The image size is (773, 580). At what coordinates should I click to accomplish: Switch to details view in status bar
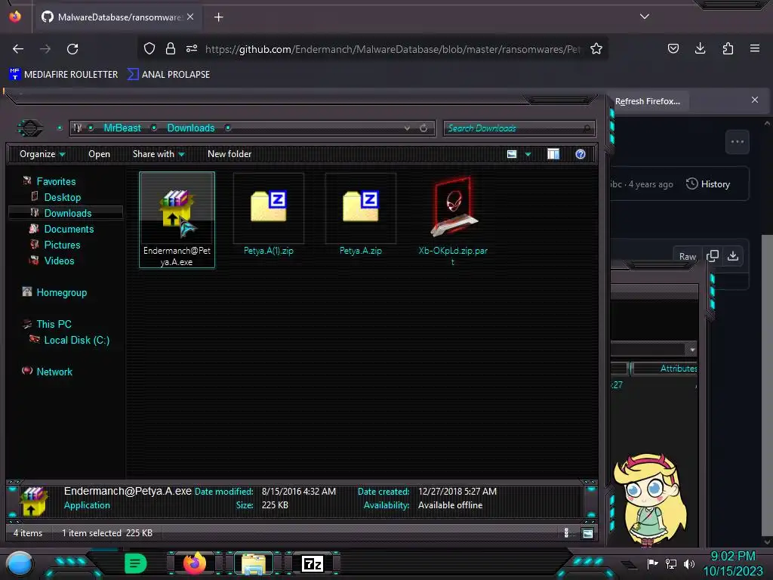[x=566, y=532]
